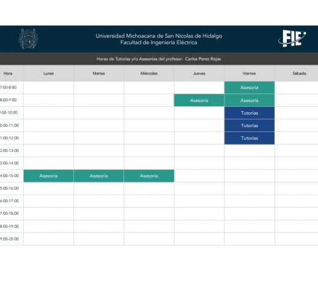Click the Viernes 10:00-11:00 Tutorías block
The width and height of the screenshot is (318, 293).
(250, 126)
